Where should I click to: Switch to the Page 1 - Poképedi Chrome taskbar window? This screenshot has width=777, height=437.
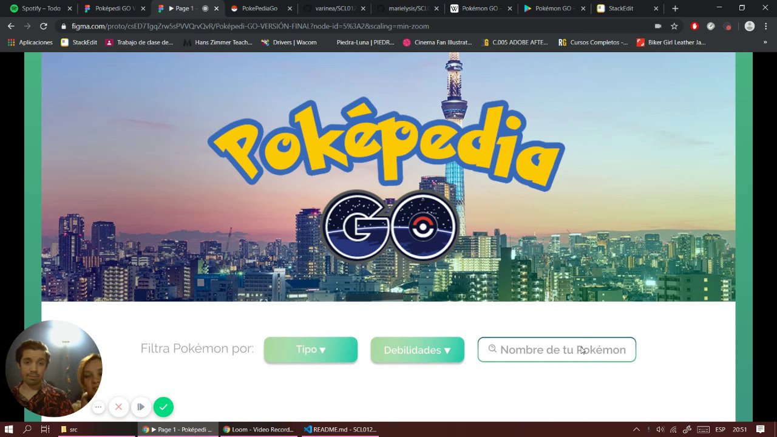[177, 429]
